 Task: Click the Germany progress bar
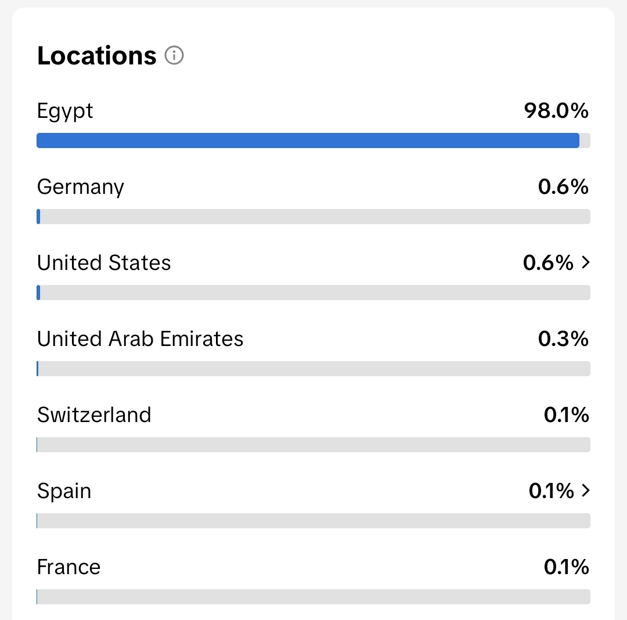313,216
